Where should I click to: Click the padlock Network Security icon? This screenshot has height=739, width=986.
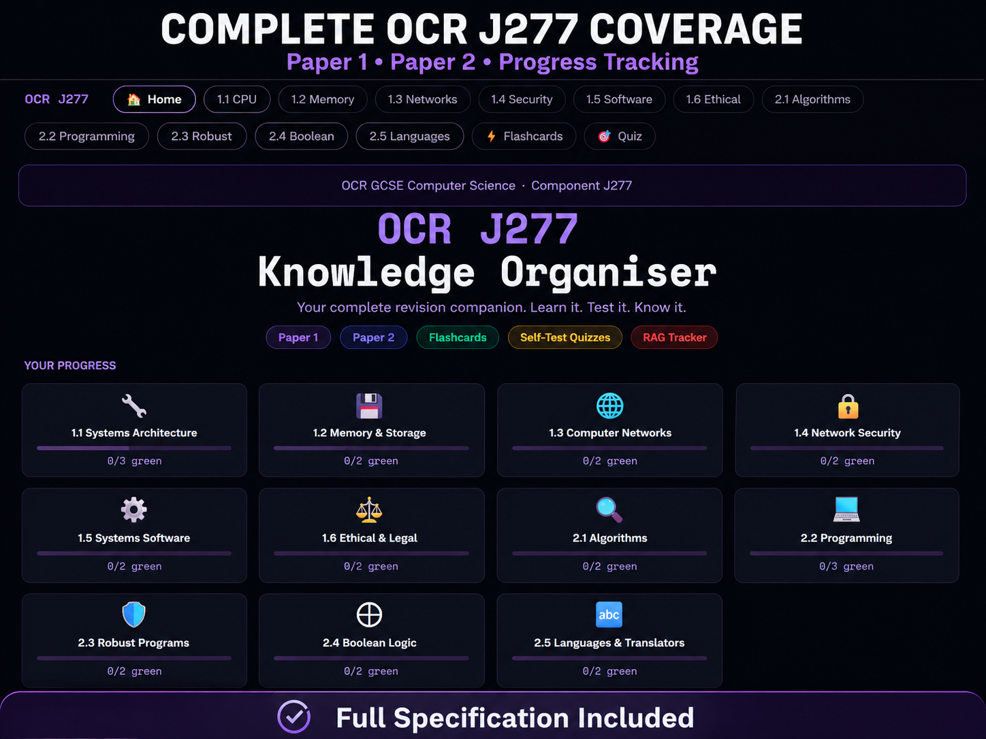pos(848,406)
